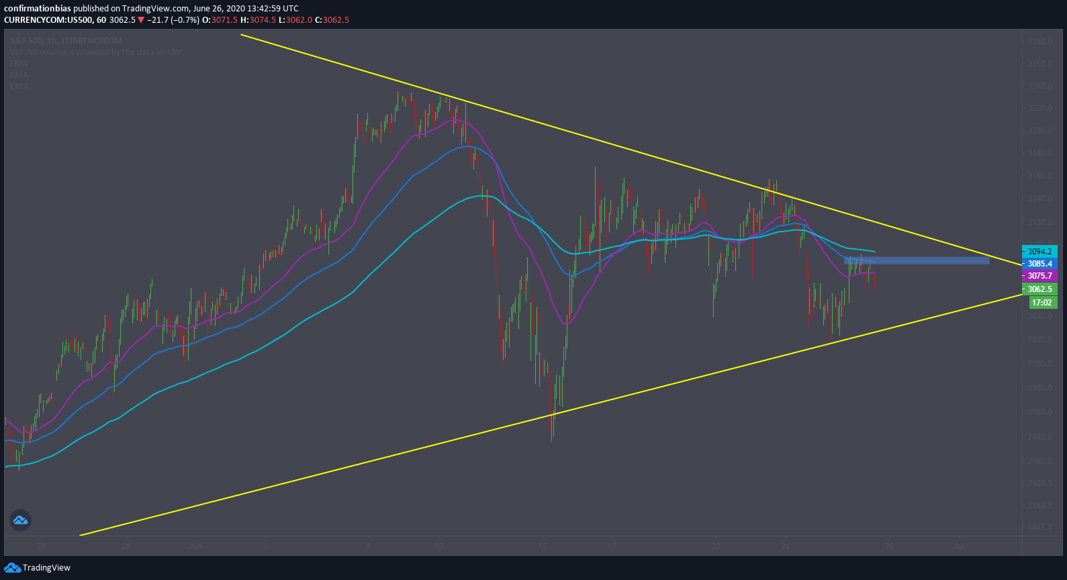This screenshot has height=580, width=1067.
Task: Click the cloud icon on the chart
Action: pos(20,520)
